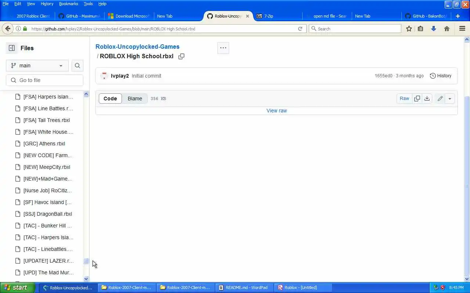Open File menu
This screenshot has width=470, height=293.
coord(6,4)
